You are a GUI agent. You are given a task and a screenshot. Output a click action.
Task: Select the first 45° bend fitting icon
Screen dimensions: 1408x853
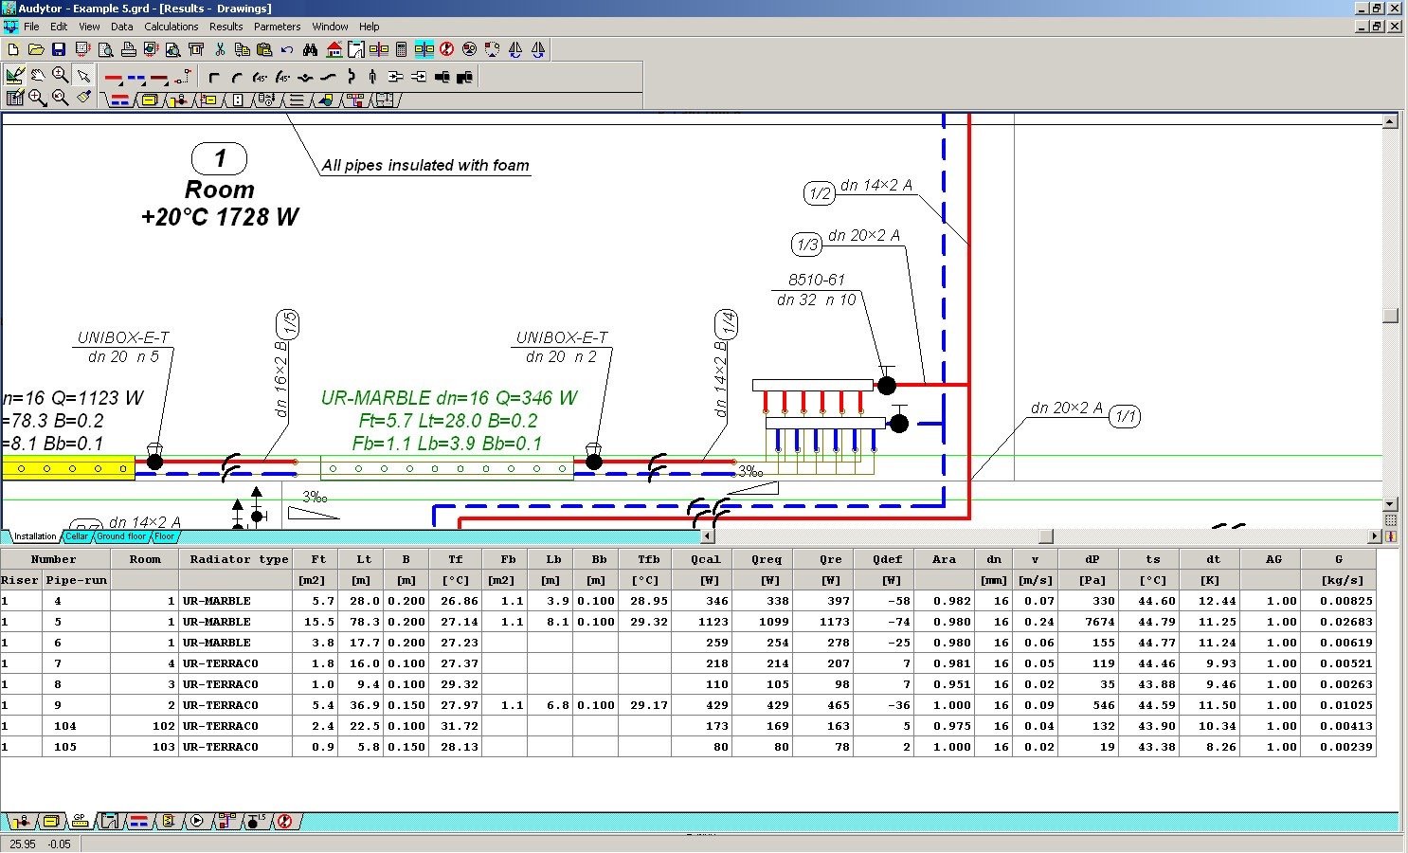261,78
